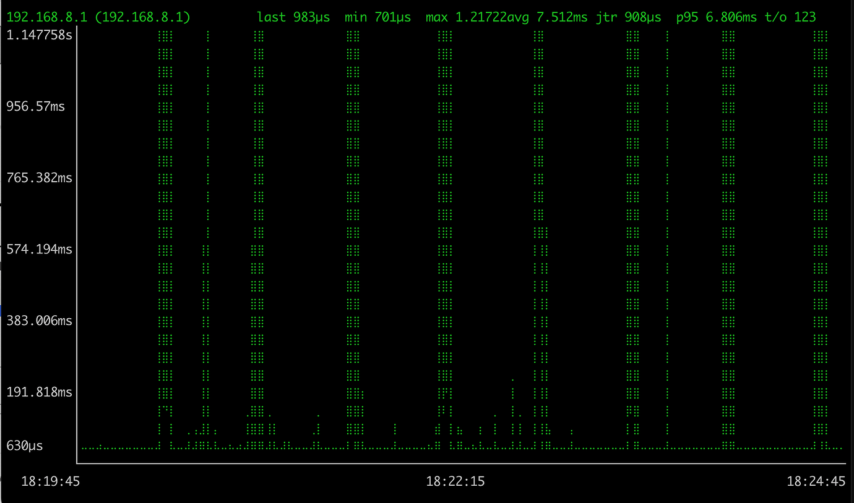Click the host address 192.168.8.1 (192.168.8.1)
The height and width of the screenshot is (503, 854).
[x=98, y=17]
